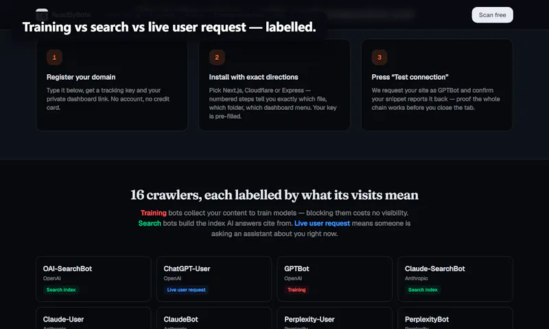Click the step 1 number badge
The width and height of the screenshot is (549, 329).
[x=54, y=57]
